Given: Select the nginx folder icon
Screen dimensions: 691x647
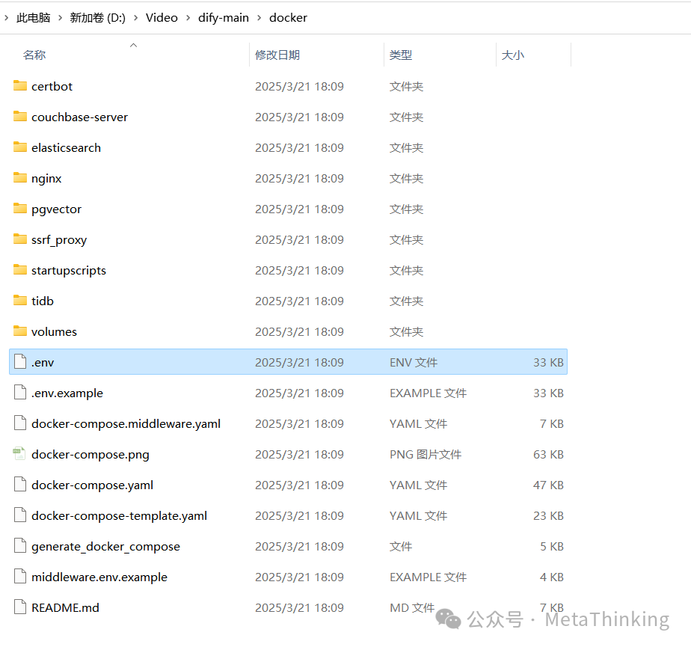Looking at the screenshot, I should (20, 177).
